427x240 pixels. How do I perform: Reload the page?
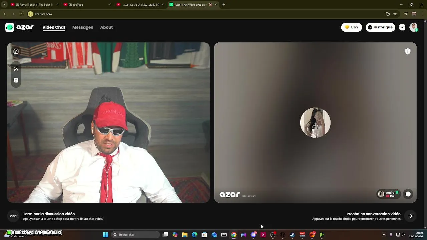(x=21, y=14)
